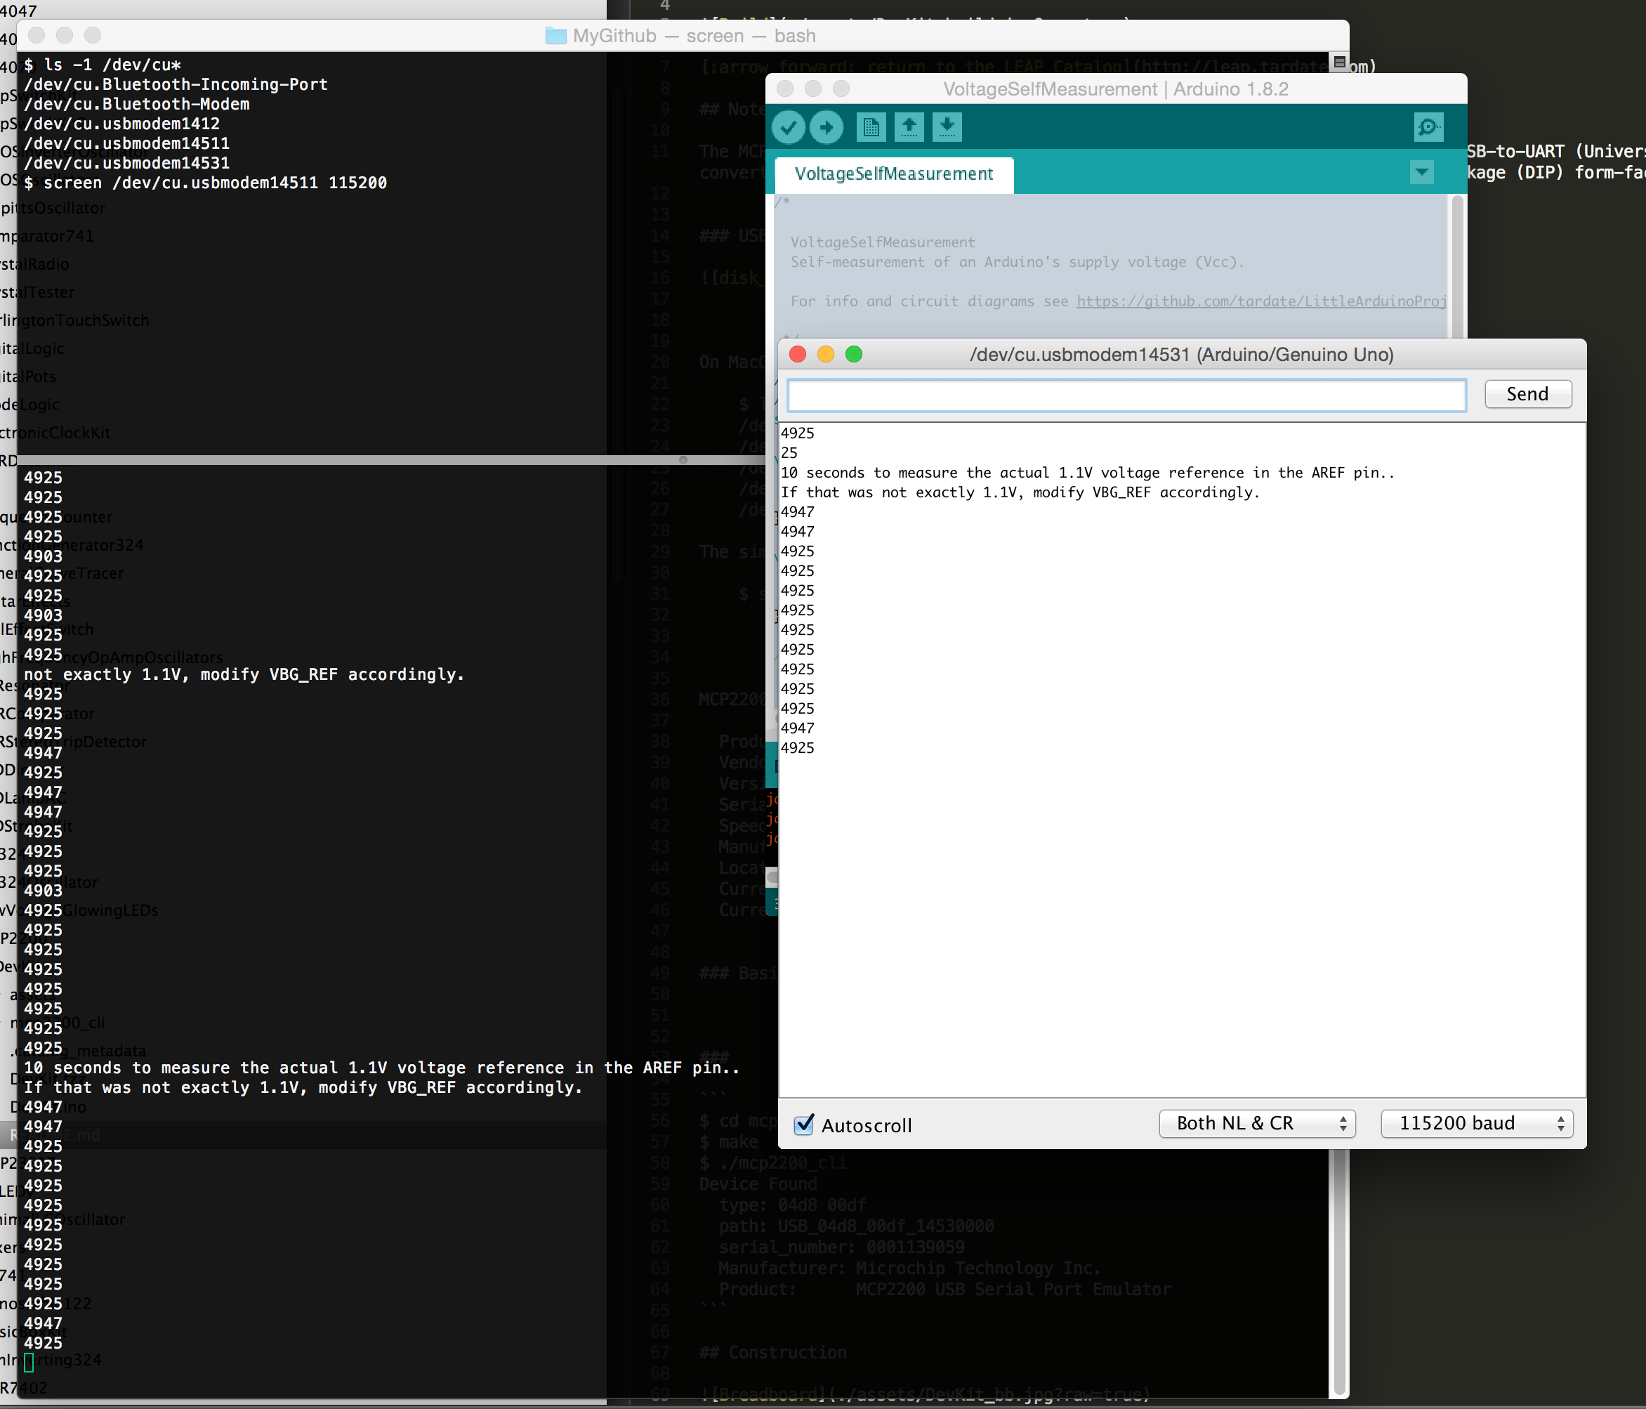Click the Send button in serial monitor
This screenshot has width=1646, height=1409.
1527,394
